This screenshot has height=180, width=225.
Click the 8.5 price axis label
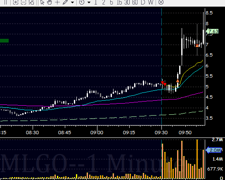[x=209, y=13]
